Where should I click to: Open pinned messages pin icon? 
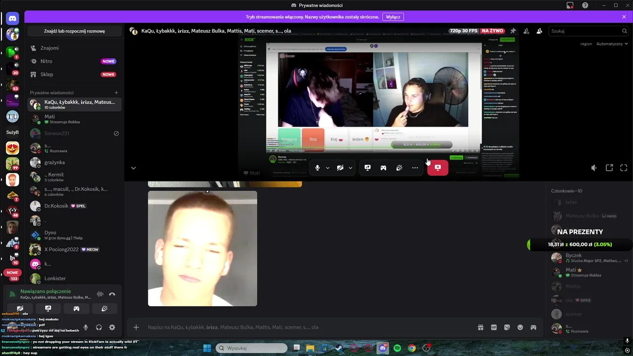click(513, 31)
